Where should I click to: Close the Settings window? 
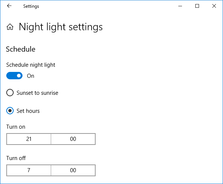pyautogui.click(x=214, y=6)
